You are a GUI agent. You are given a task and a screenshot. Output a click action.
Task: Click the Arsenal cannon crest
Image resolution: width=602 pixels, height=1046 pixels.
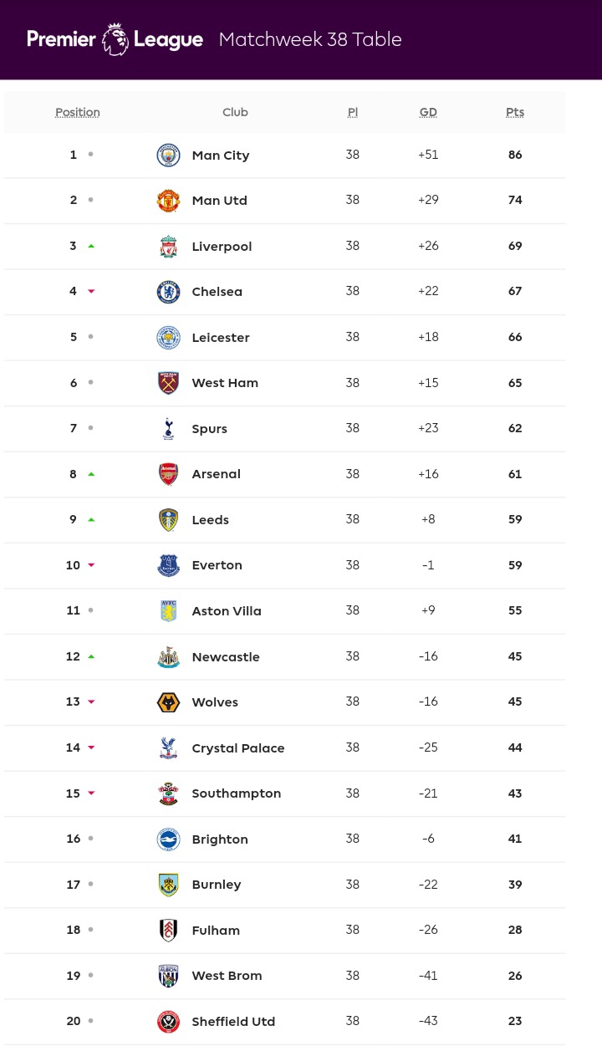(168, 474)
